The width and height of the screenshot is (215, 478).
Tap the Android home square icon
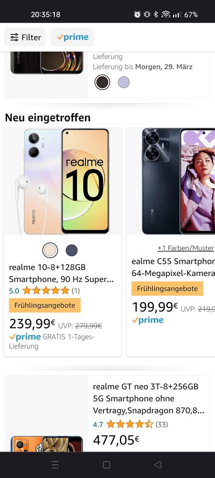click(x=106, y=465)
